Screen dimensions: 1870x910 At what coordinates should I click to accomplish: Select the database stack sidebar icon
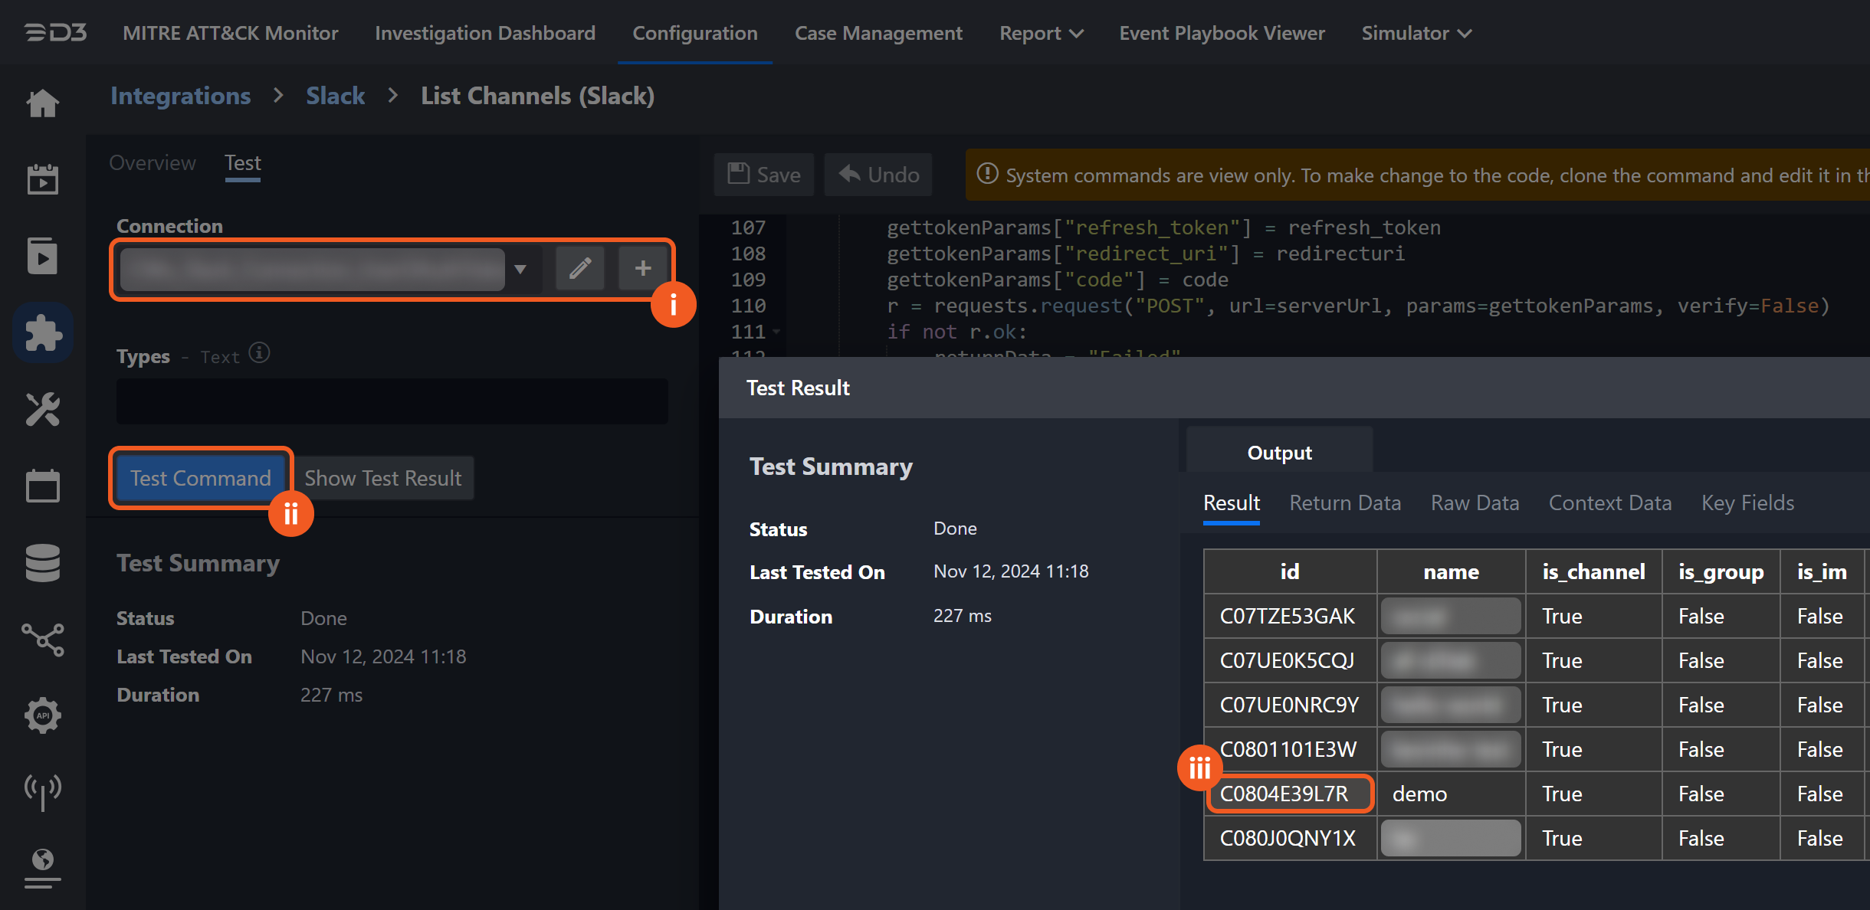pyautogui.click(x=43, y=562)
